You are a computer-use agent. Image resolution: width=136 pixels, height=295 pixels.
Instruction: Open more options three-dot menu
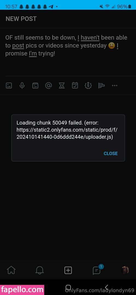pos(114,85)
